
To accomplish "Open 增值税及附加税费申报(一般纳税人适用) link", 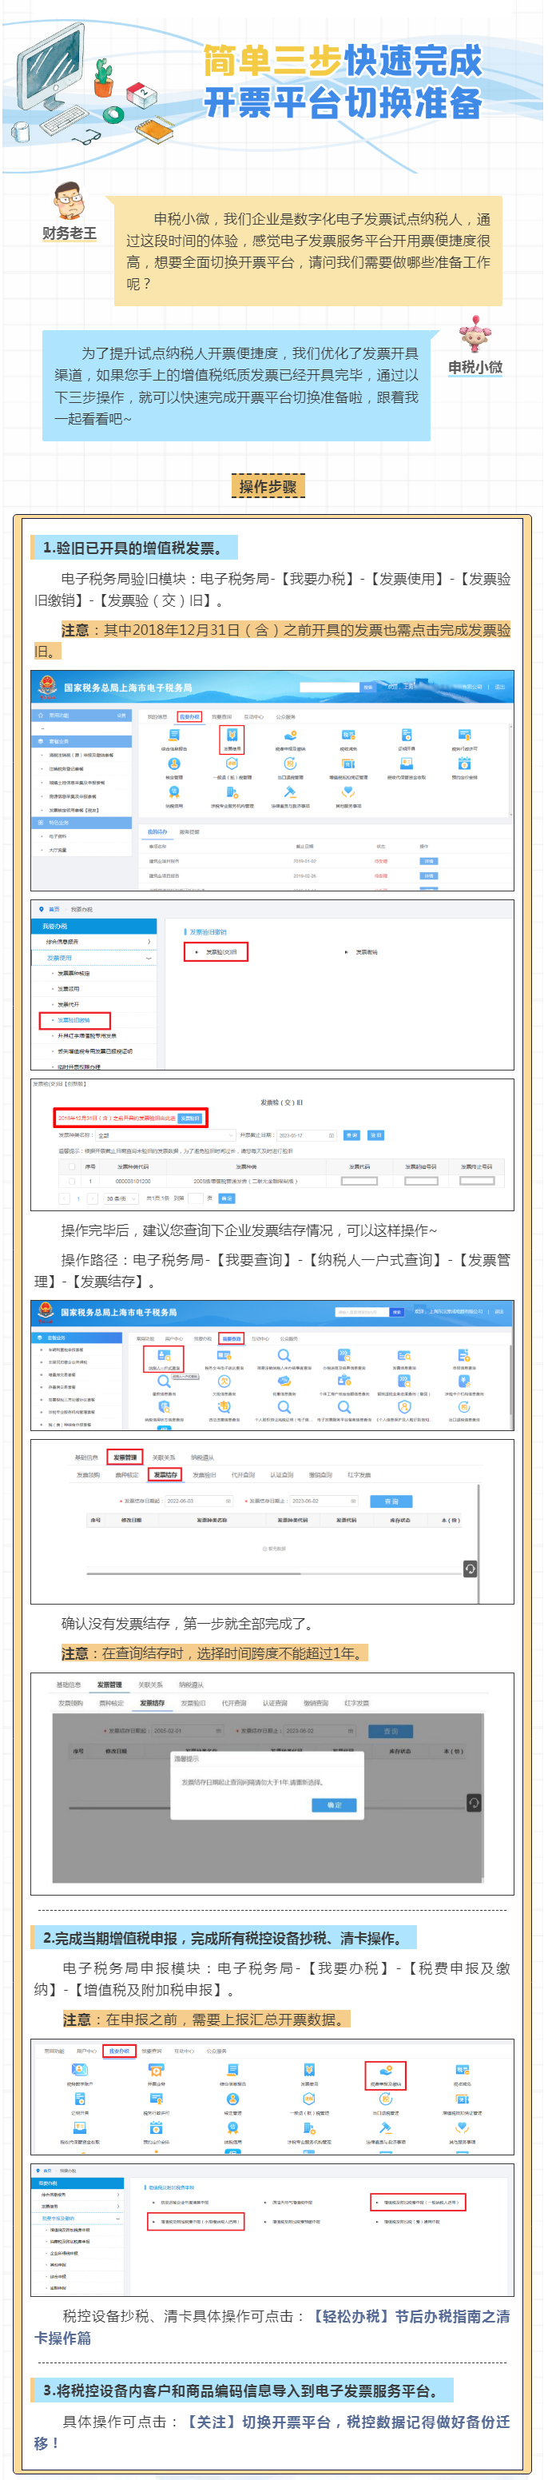I will point(419,2202).
